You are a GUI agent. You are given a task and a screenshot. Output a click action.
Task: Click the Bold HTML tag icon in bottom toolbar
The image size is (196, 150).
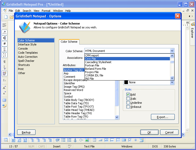coord(13,140)
